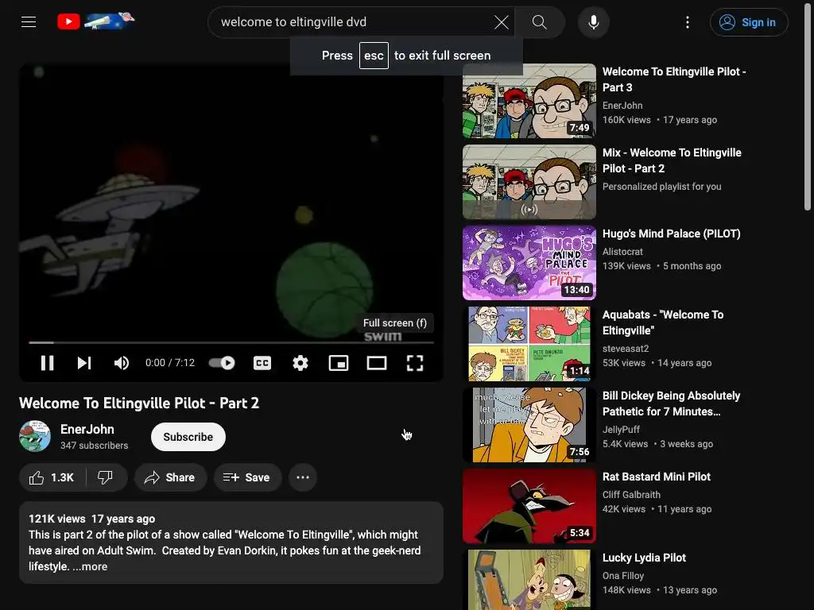Image resolution: width=814 pixels, height=610 pixels.
Task: Dislike the video
Action: 106,477
